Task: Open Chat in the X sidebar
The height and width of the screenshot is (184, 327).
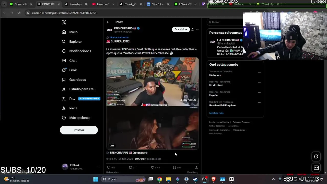Action: coord(69,61)
